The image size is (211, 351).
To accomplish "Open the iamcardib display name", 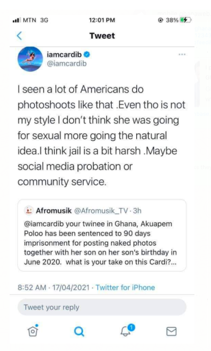I will tap(64, 54).
